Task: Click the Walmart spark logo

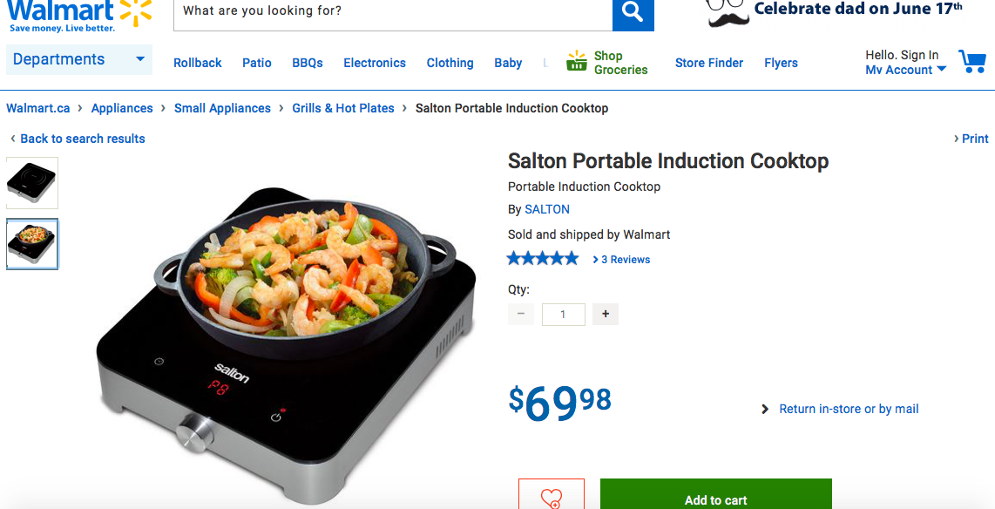Action: [136, 10]
